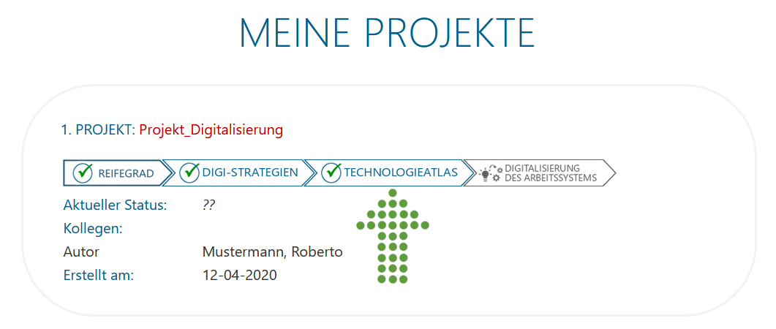
Task: Open the Projekt_Digitalisierung project link
Action: (211, 130)
